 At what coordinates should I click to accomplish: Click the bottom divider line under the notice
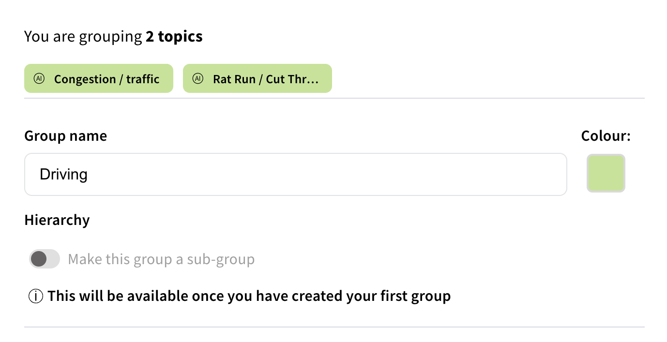tap(334, 327)
